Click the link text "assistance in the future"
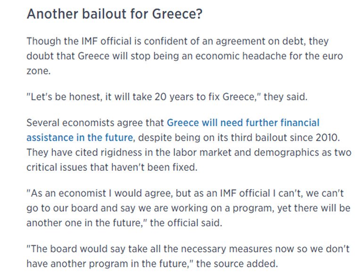Image resolution: width=363 pixels, height=272 pixels. [79, 138]
